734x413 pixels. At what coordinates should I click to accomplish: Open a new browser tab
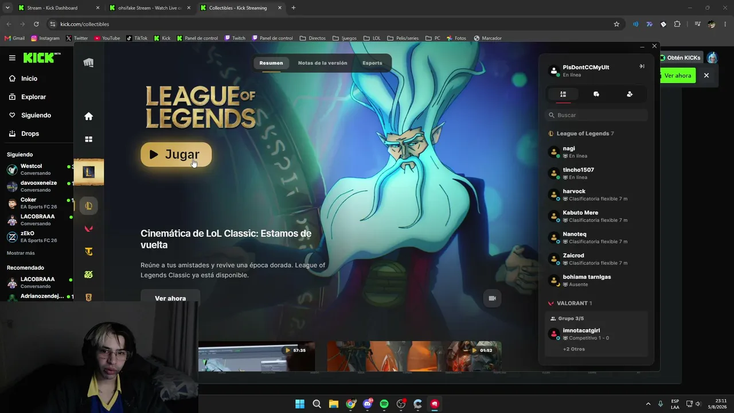[x=294, y=8]
